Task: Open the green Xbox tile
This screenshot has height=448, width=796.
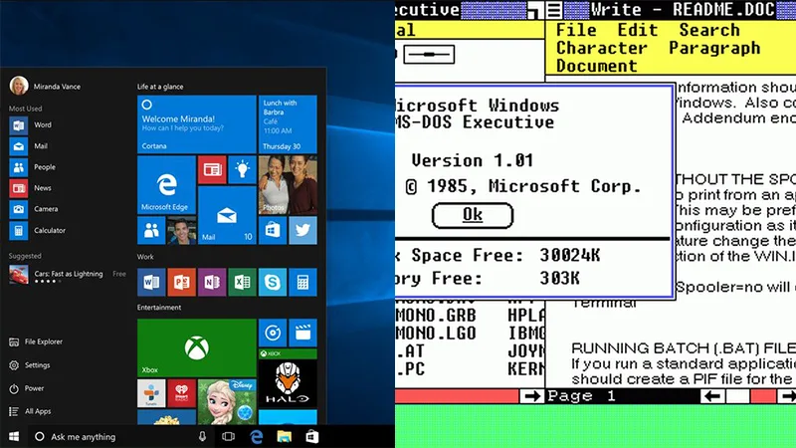Action: (x=196, y=347)
